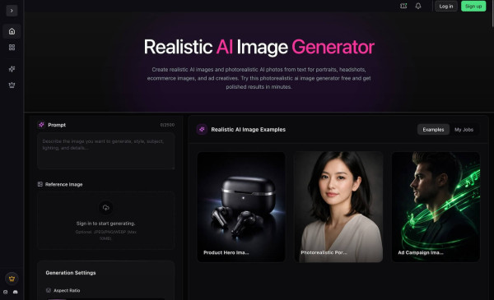Click the 'Reference Image' label text
This screenshot has height=300, width=494.
coord(63,184)
